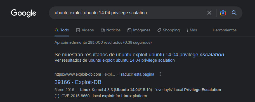Open corrected query 'privilege escalation' link
The height and width of the screenshot is (102, 255).
tap(170, 55)
